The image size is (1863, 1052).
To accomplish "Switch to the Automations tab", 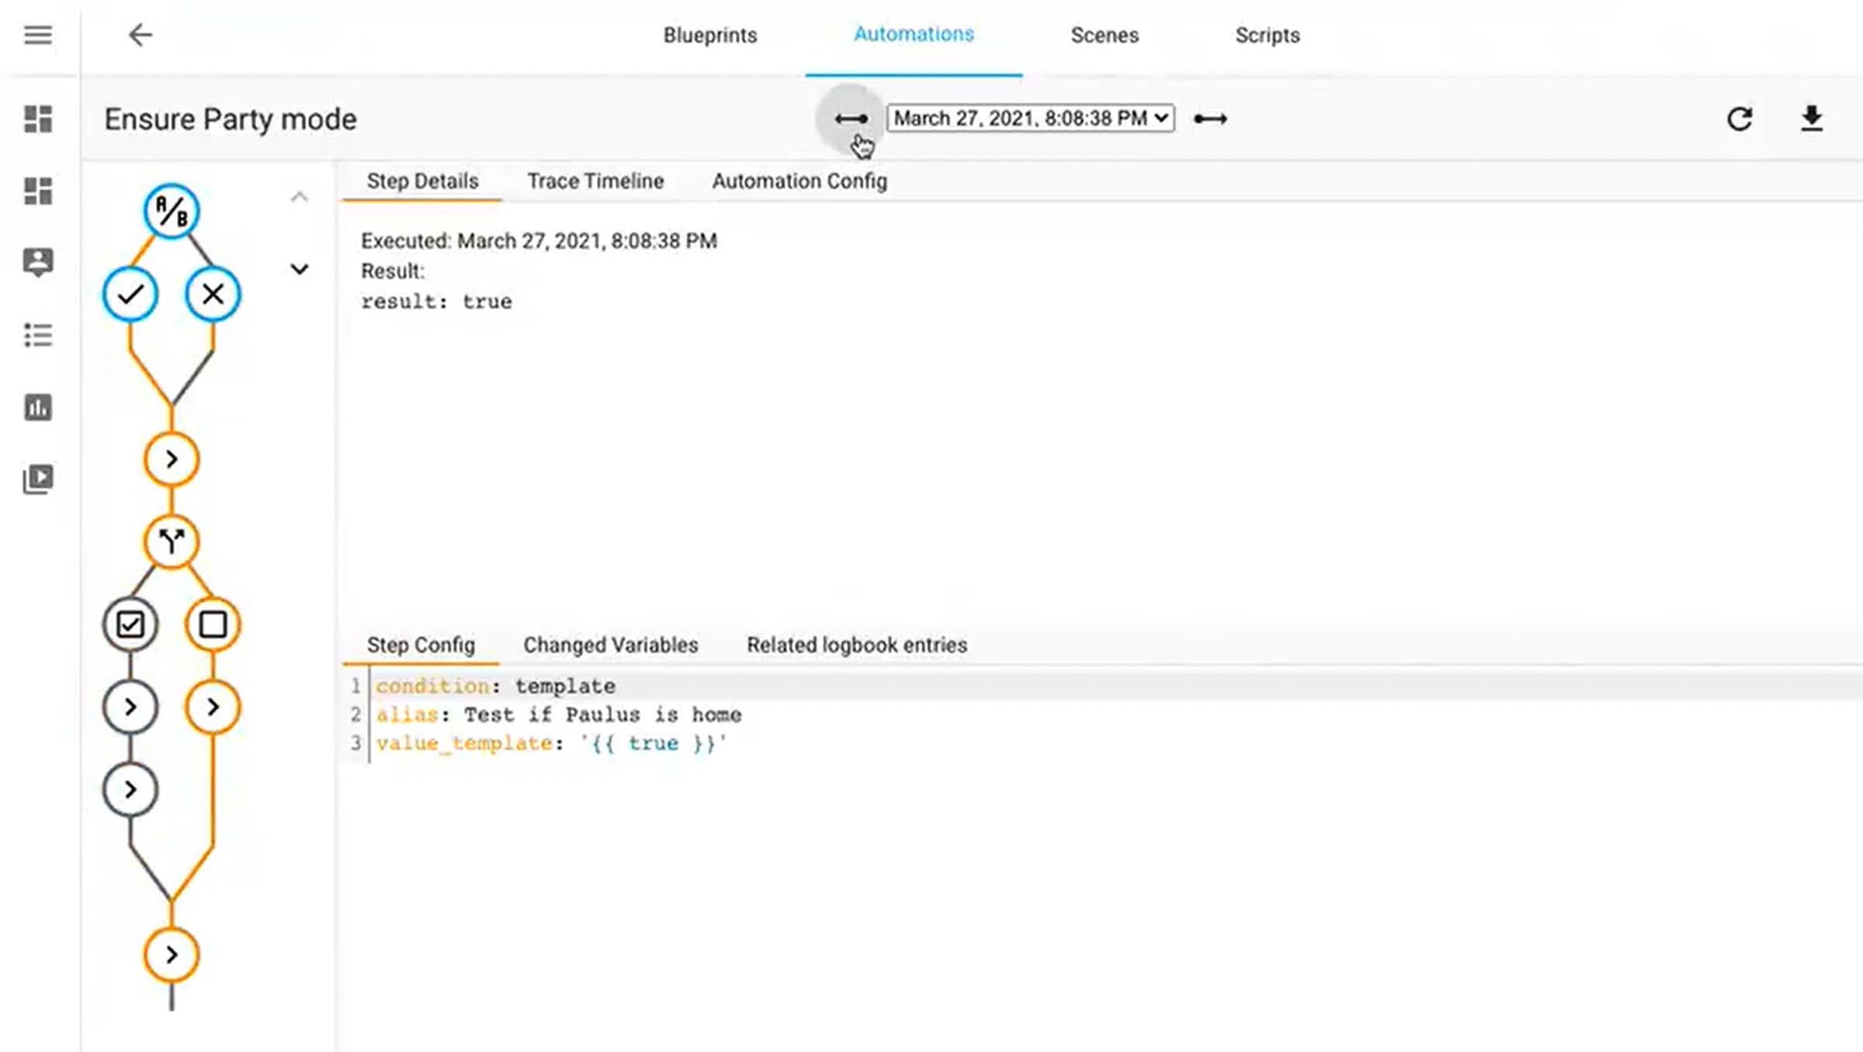I will (914, 35).
